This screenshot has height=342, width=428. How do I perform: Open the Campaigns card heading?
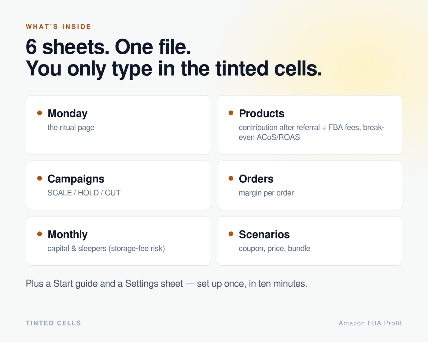pyautogui.click(x=76, y=179)
